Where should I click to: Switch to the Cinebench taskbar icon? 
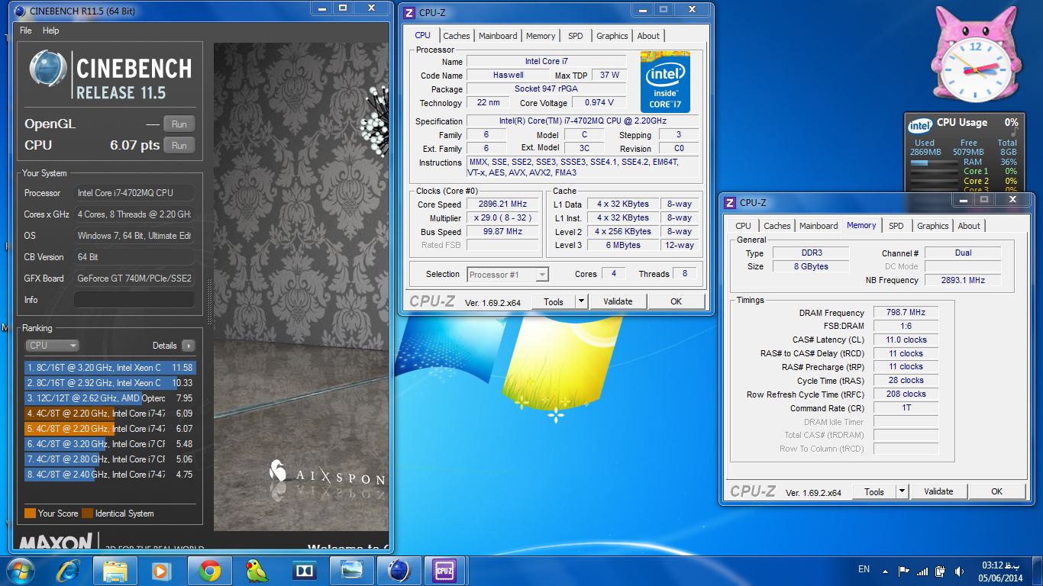(399, 571)
